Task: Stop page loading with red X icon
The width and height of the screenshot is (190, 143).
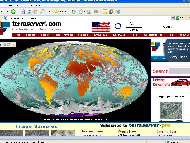Action: pyautogui.click(x=22, y=12)
